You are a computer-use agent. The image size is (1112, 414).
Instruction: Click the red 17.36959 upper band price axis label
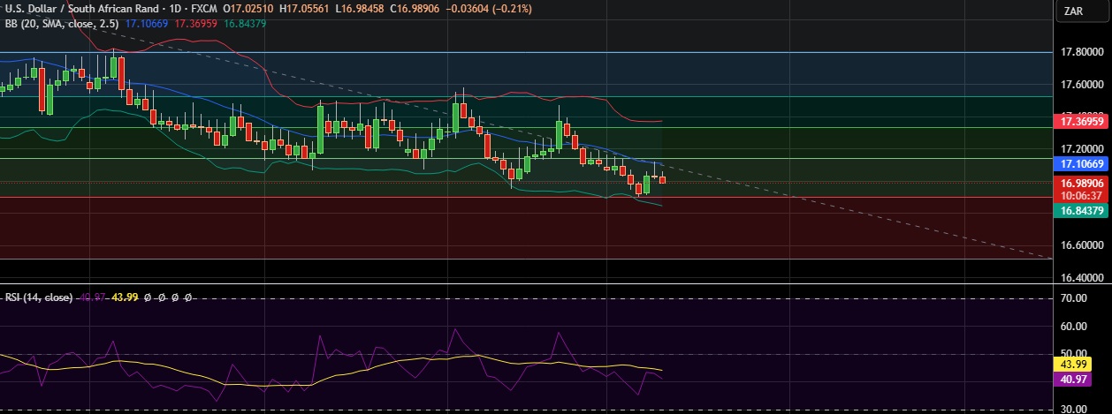click(1082, 120)
